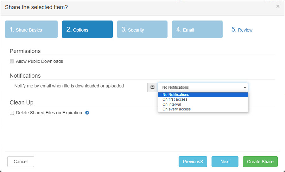Screen dimensions: 285x172
Task: Click the Notifications section heading
Action: click(25, 76)
